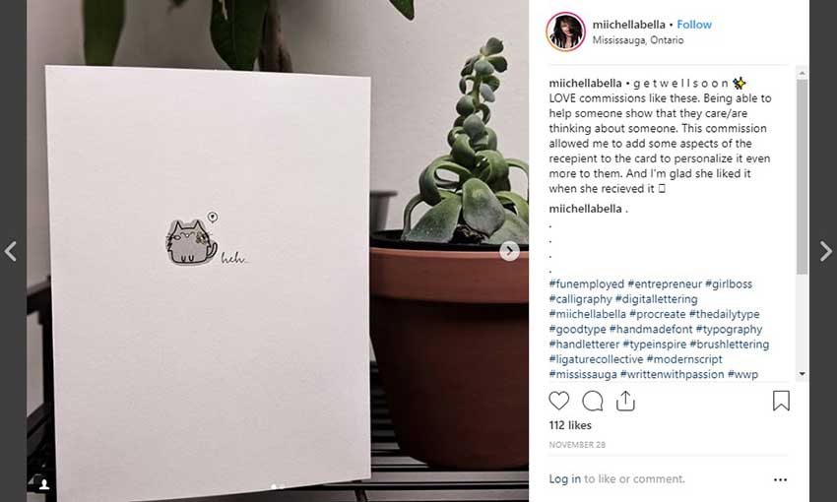View the 112 likes list
The width and height of the screenshot is (837, 502).
570,425
